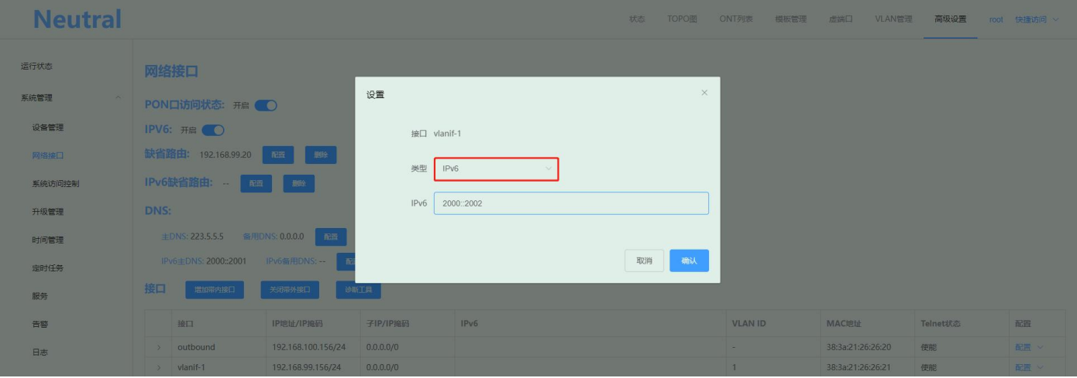Screen dimensions: 1077x378
Task: Toggle the PON port access switch
Action: tap(266, 105)
